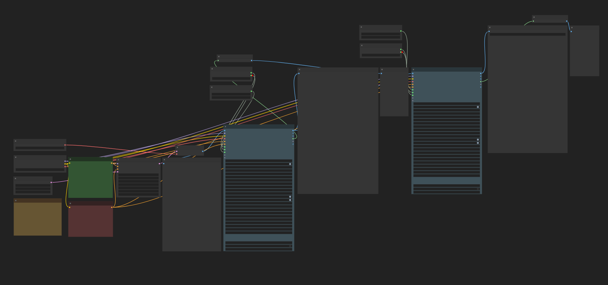Select the olive-yellow note node body
This screenshot has width=608, height=285.
[38, 219]
